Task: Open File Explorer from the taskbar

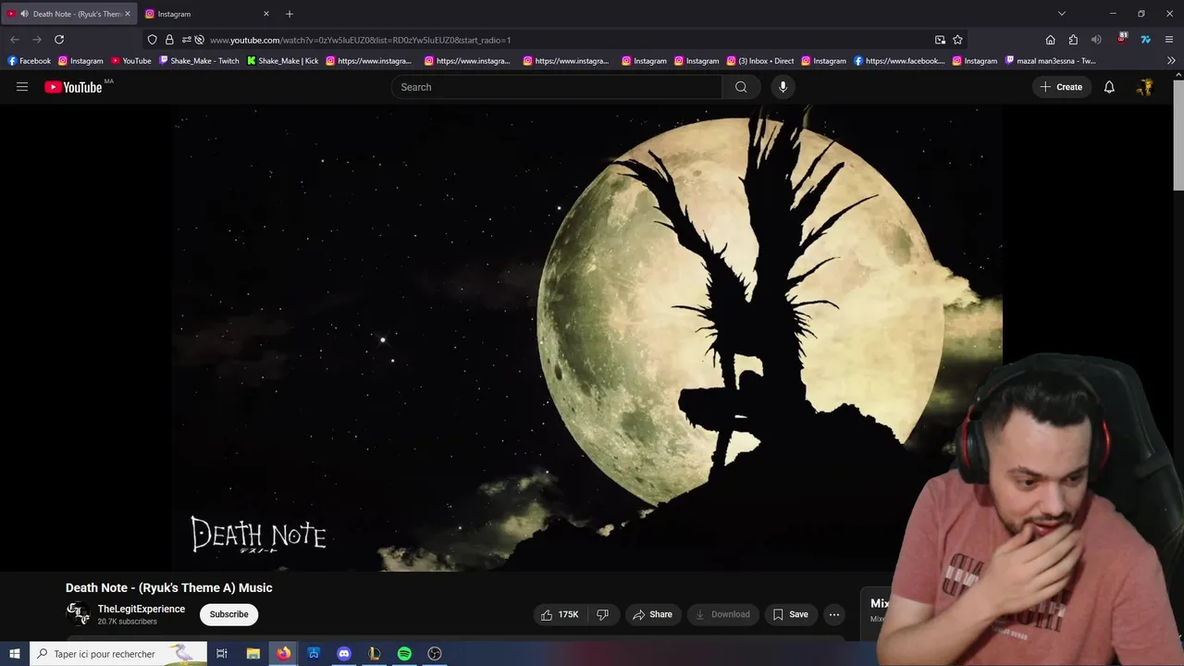Action: click(253, 653)
